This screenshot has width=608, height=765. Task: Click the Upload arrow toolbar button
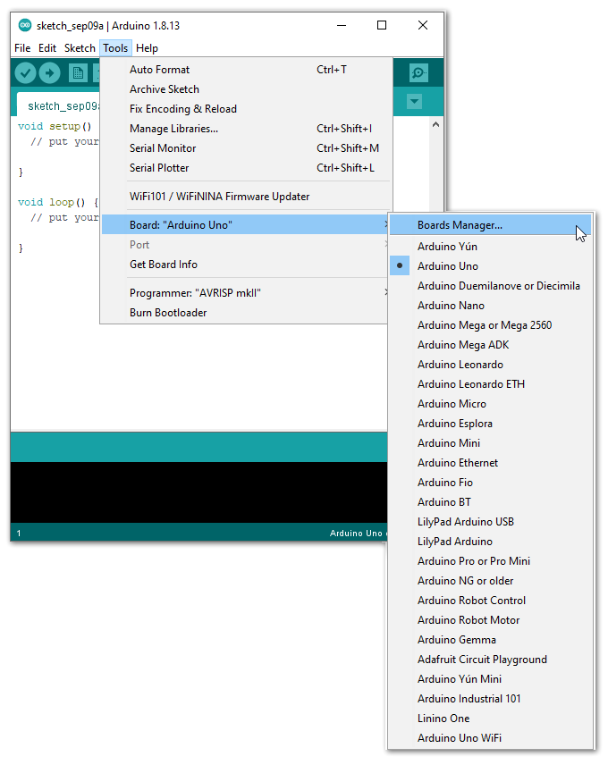(49, 73)
